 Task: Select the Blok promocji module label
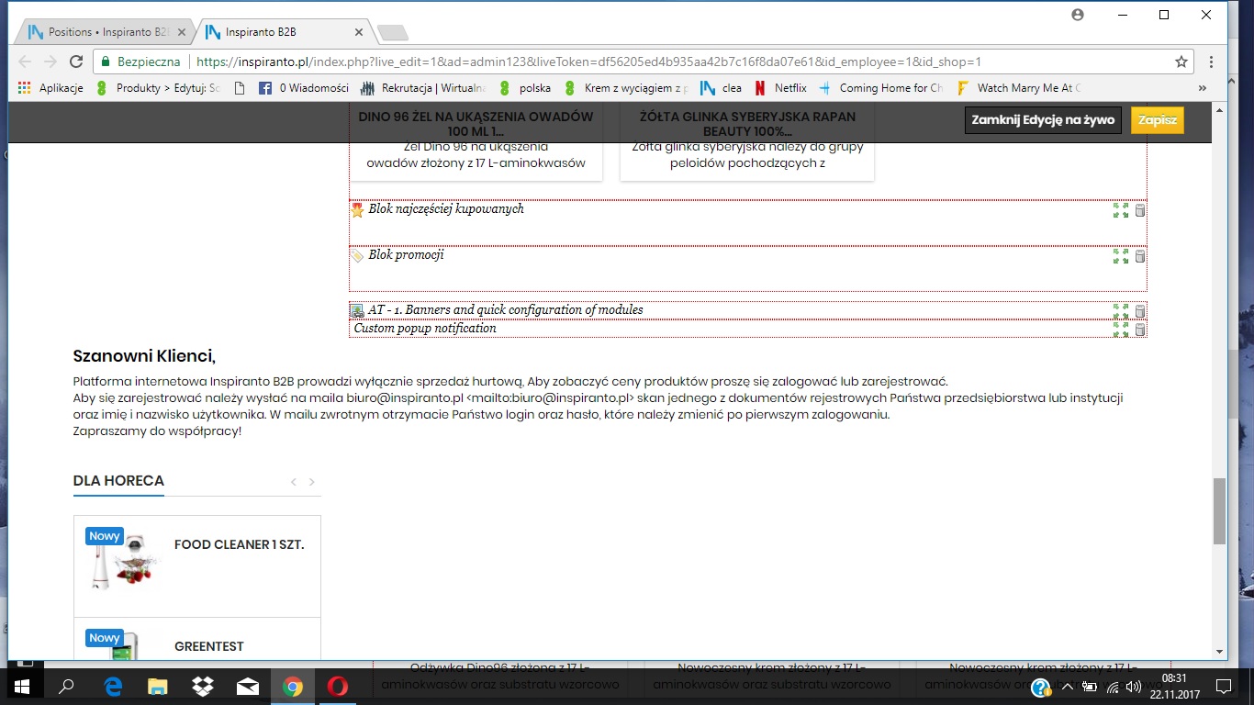(406, 255)
